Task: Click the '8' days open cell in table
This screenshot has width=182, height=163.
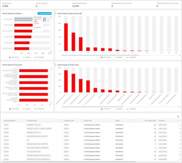Action: (155, 148)
